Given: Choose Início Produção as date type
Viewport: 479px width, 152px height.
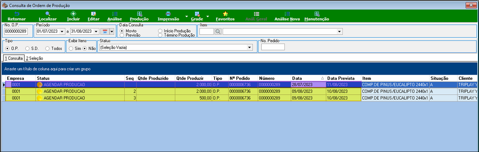Looking at the screenshot, I should pyautogui.click(x=160, y=31).
